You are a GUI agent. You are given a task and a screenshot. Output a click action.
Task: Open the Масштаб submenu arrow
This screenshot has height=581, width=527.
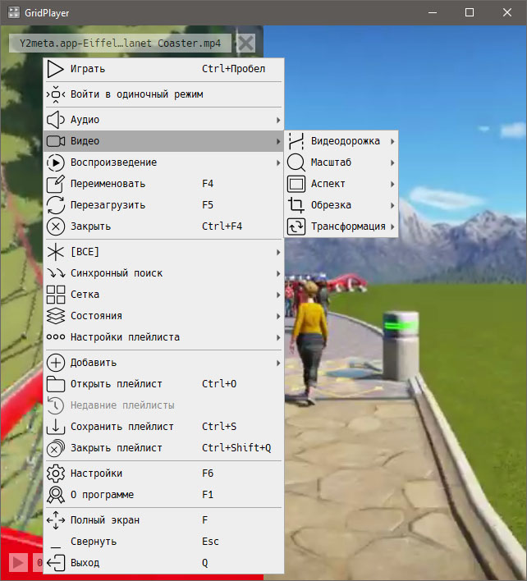pos(392,162)
